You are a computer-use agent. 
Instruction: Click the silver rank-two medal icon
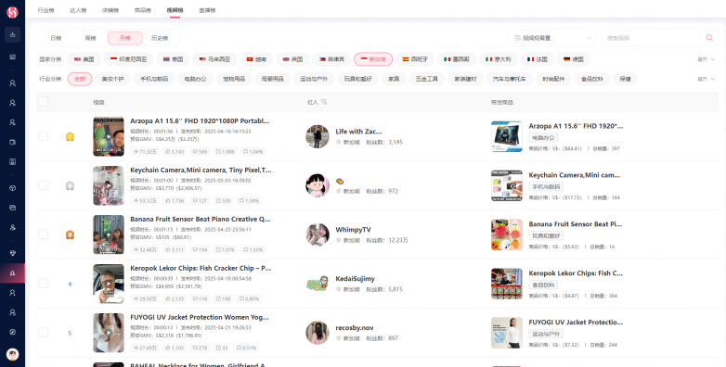click(x=70, y=185)
